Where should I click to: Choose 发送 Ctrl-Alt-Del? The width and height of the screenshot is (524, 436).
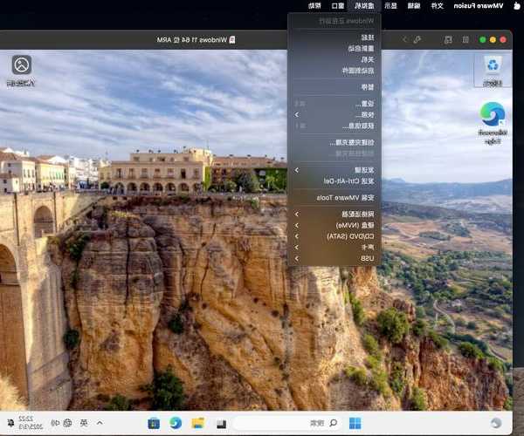click(334, 181)
